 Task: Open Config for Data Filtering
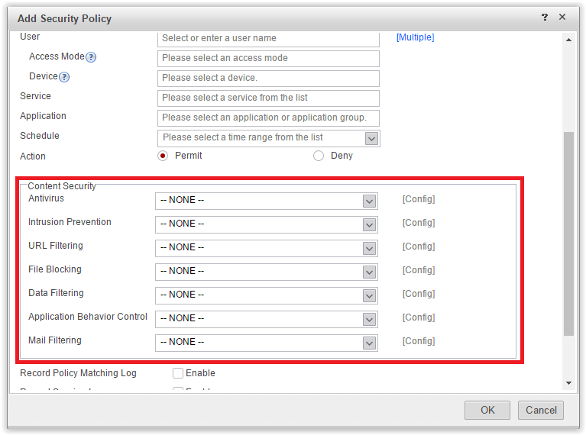[x=419, y=294]
